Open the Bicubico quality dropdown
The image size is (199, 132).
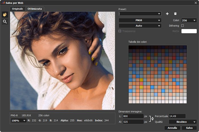pos(183,122)
